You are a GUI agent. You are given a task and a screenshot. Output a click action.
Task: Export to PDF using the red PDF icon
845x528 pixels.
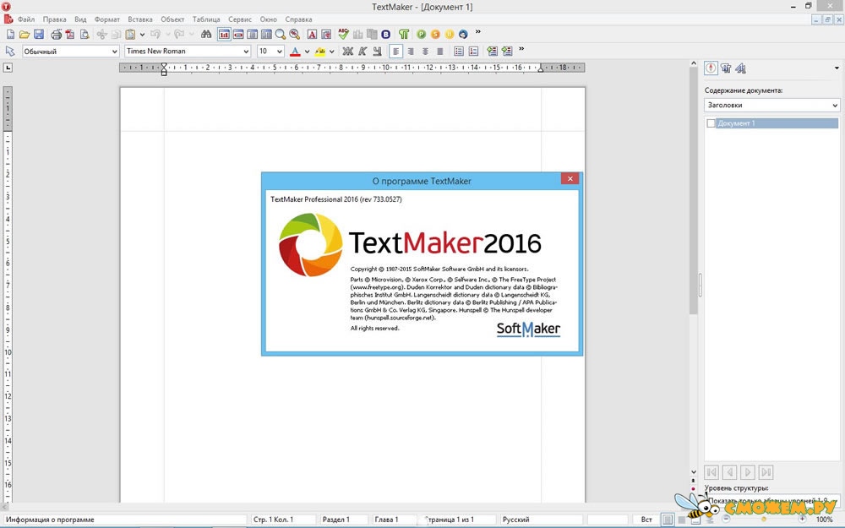click(70, 35)
